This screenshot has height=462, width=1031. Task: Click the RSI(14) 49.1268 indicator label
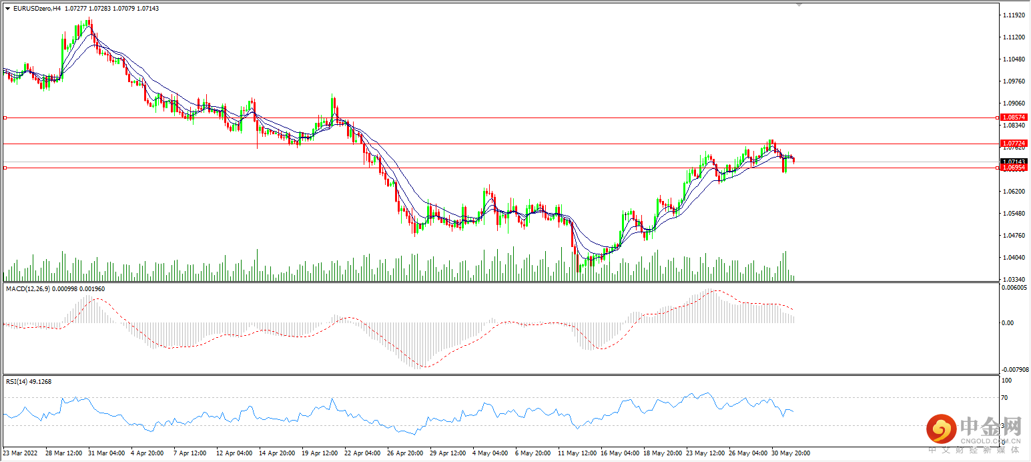tap(29, 382)
